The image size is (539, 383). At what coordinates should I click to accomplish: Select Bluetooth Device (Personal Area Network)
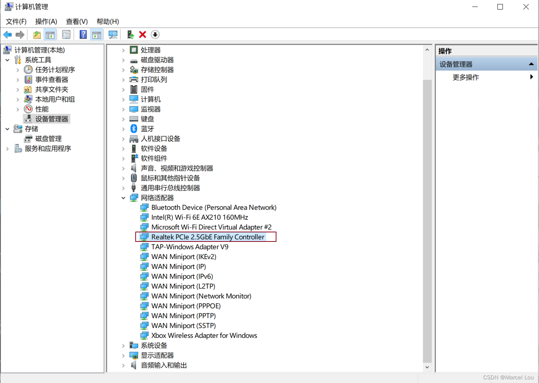point(214,208)
